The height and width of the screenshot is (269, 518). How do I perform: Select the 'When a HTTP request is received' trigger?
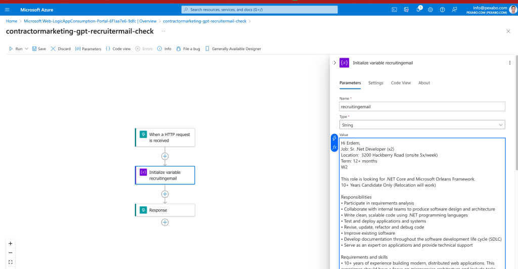[x=165, y=138]
